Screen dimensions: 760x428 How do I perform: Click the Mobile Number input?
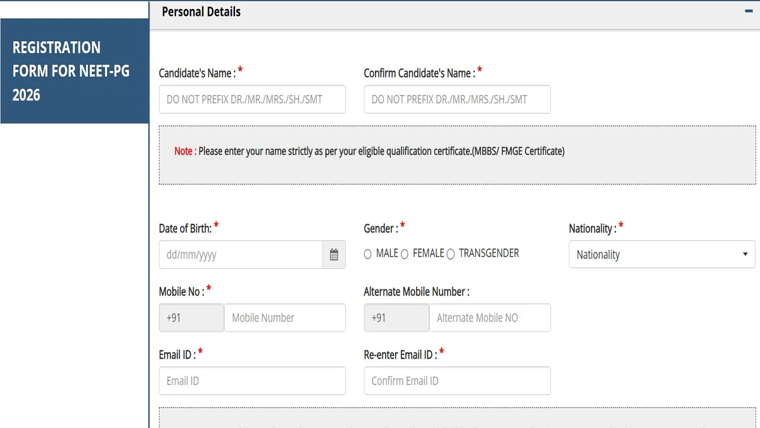pyautogui.click(x=285, y=318)
